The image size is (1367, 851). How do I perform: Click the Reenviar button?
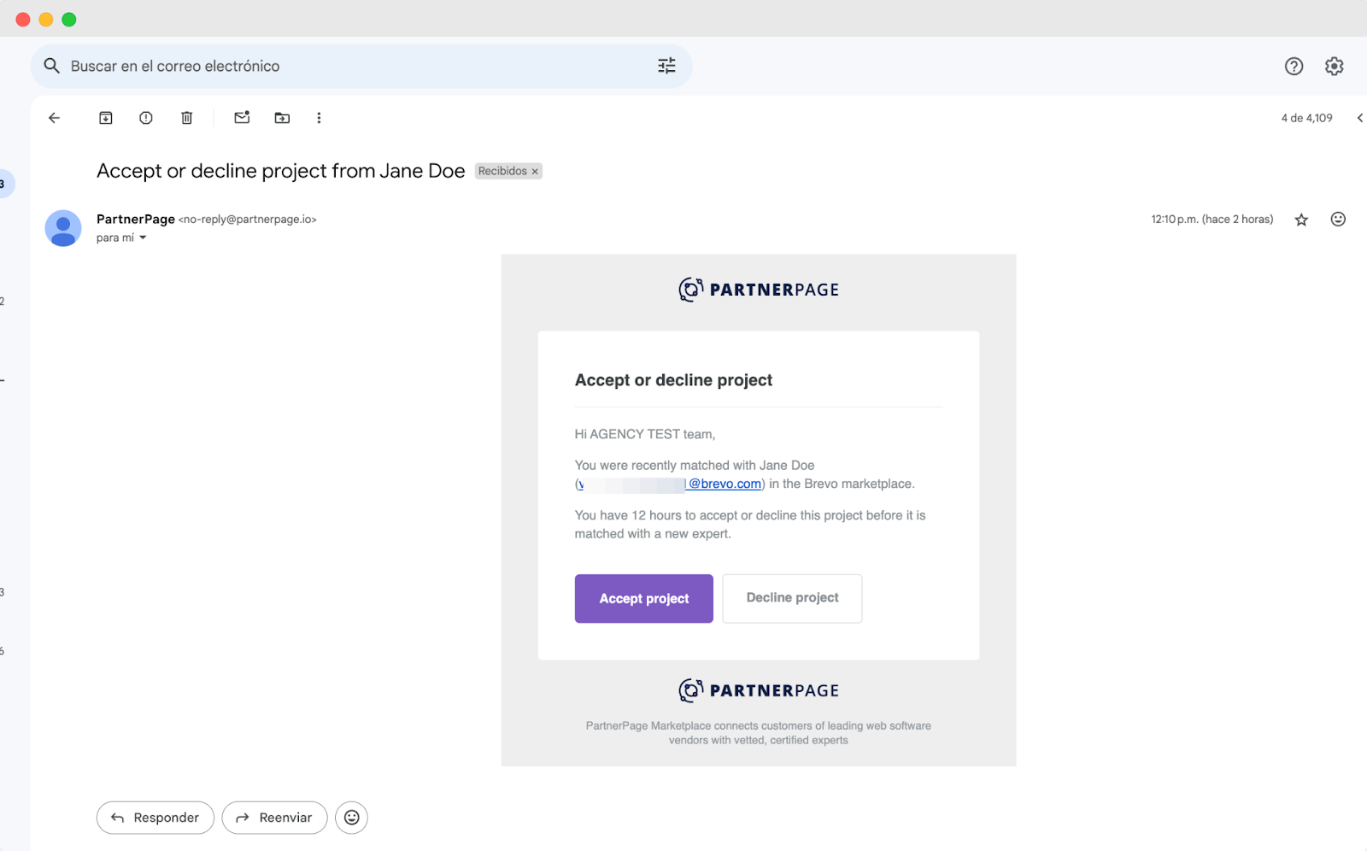[x=274, y=818]
